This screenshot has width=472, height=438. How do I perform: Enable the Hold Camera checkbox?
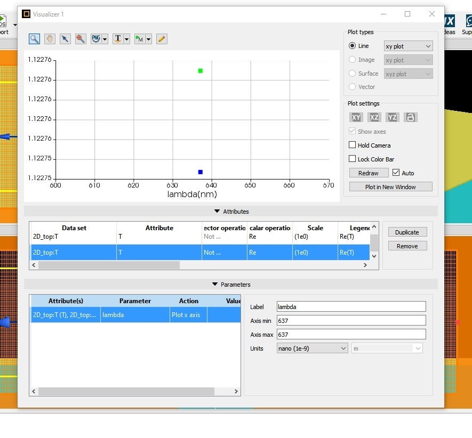tap(353, 145)
